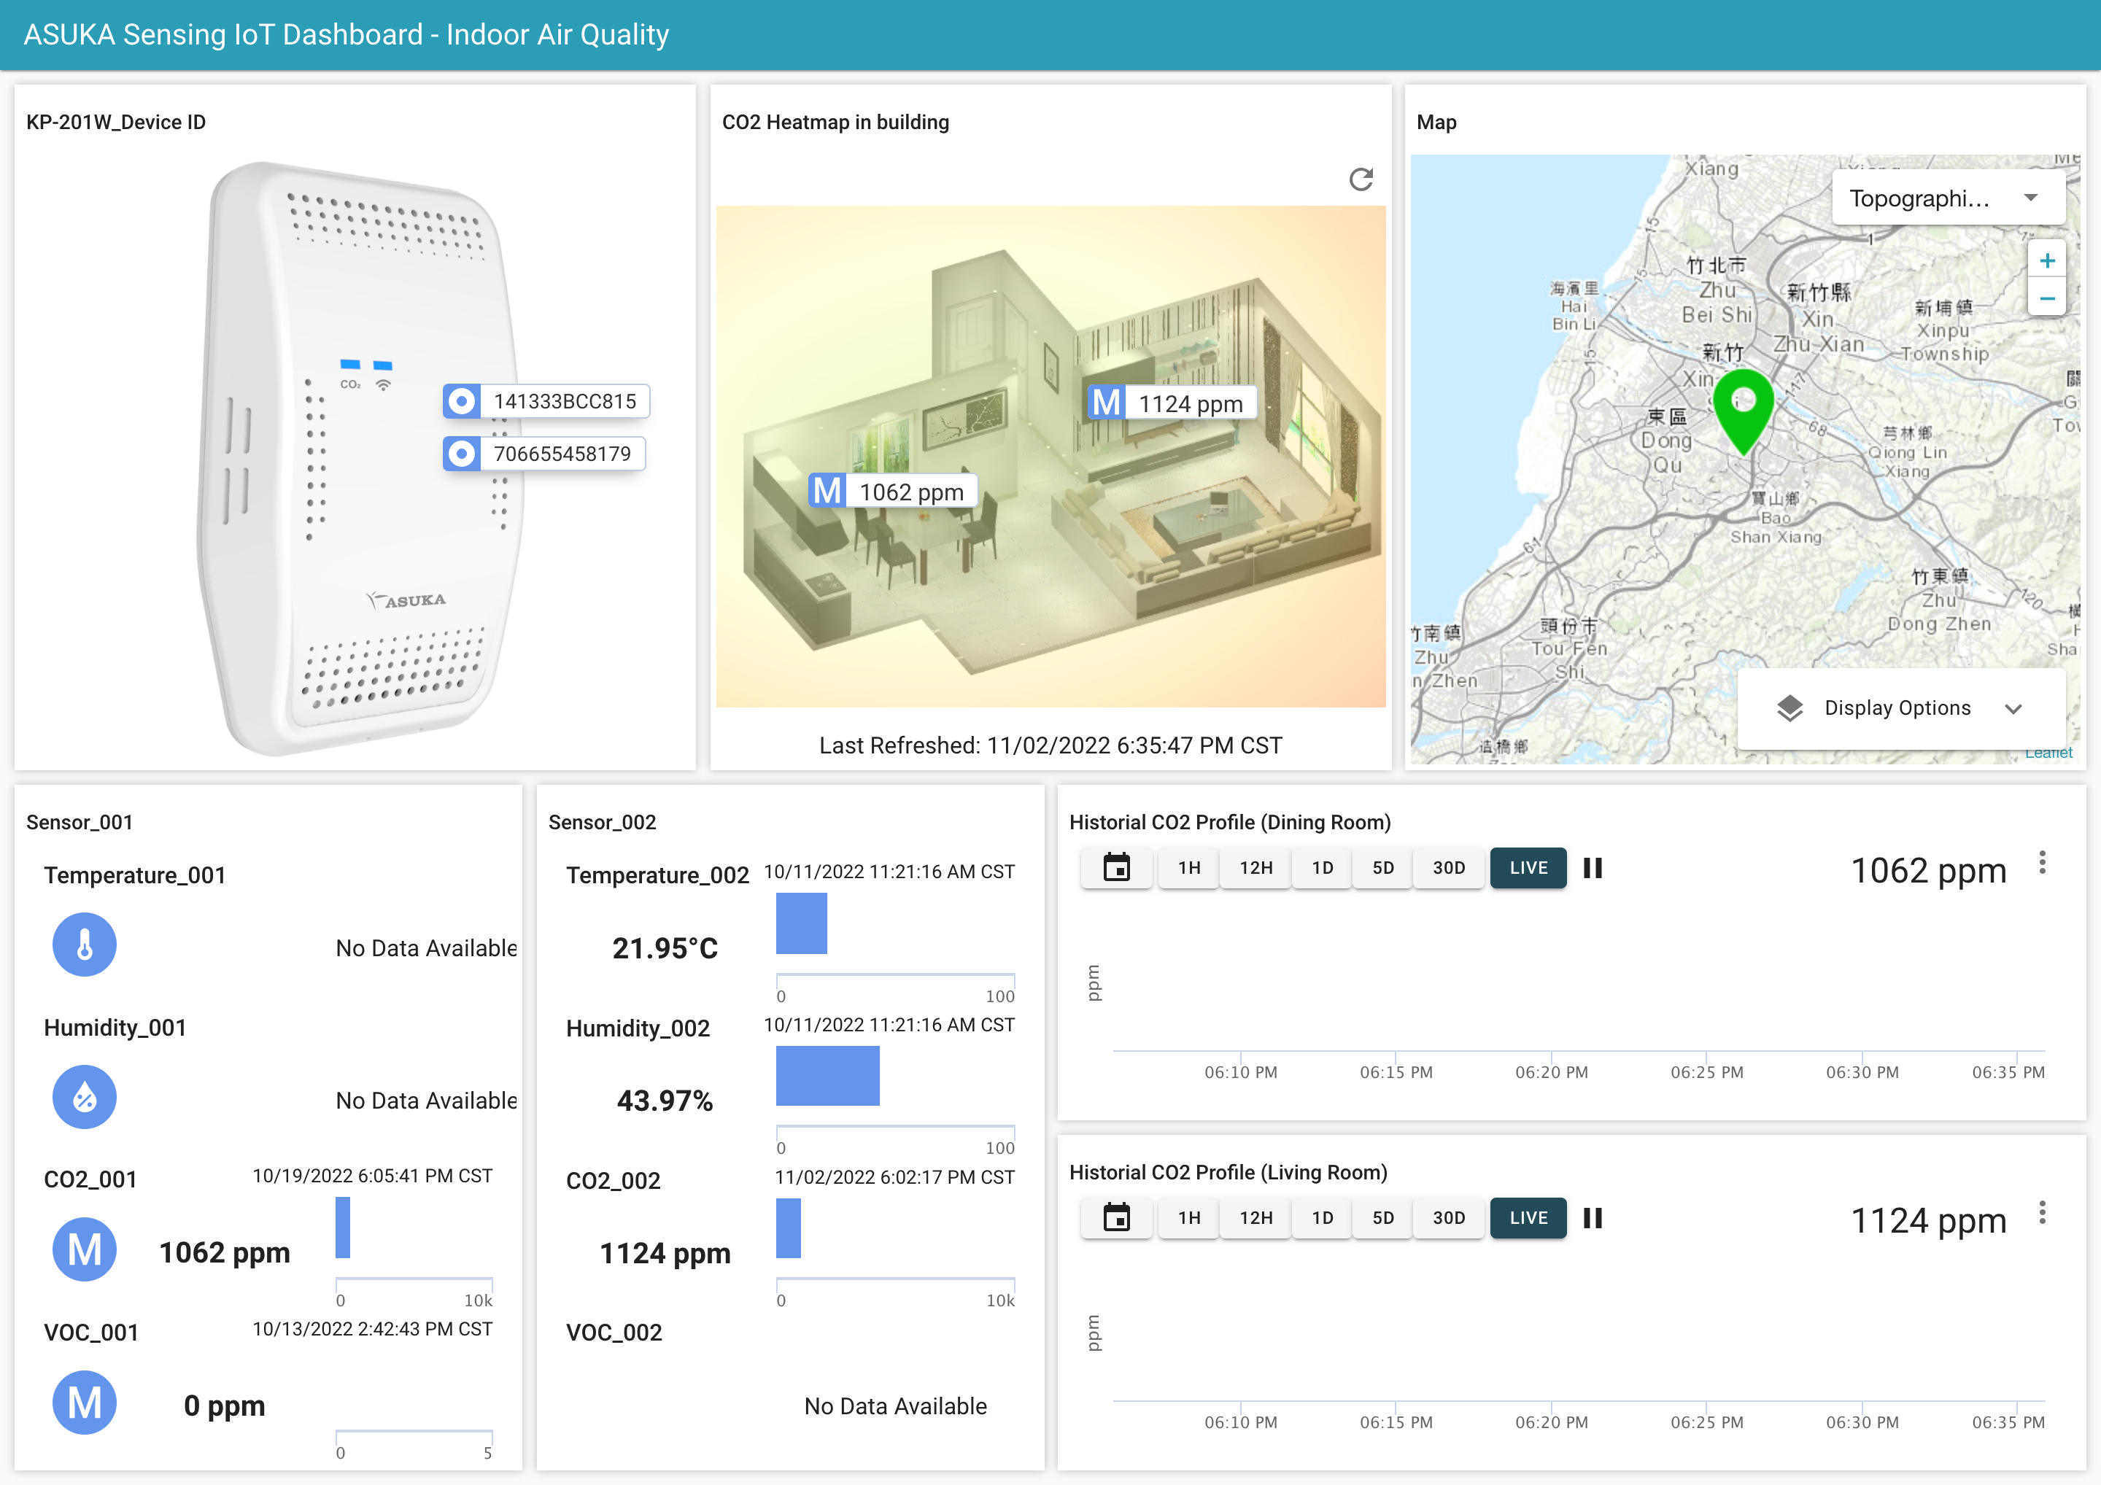This screenshot has height=1485, width=2101.
Task: Select 12H range for Dining Room chart
Action: [x=1255, y=867]
